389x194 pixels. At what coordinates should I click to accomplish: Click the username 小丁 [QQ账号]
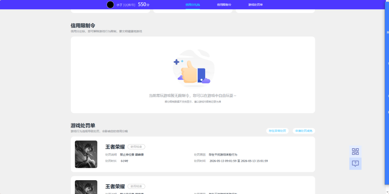click(x=126, y=5)
